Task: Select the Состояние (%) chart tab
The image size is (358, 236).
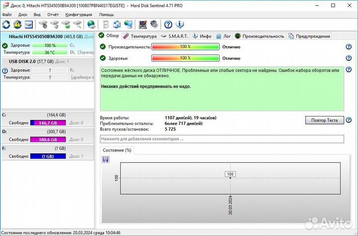Action: pos(117,150)
